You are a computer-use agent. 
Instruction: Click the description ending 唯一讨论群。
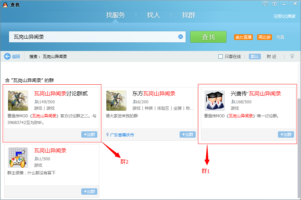[241, 116]
